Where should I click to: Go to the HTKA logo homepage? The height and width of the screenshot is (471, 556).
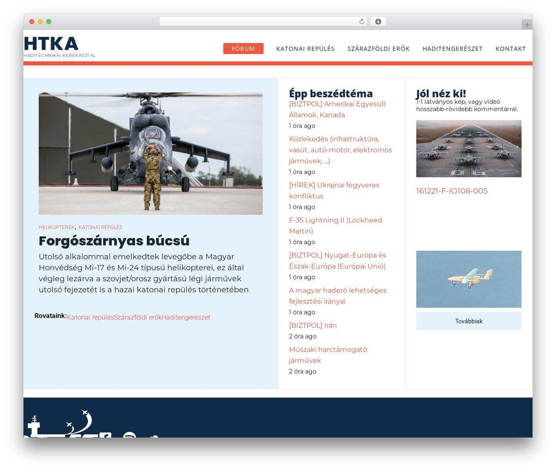click(x=51, y=43)
